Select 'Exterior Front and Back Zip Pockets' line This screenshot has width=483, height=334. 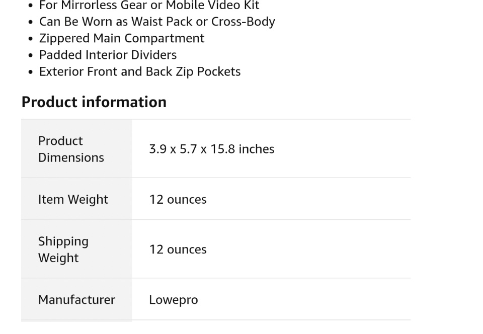pyautogui.click(x=140, y=71)
